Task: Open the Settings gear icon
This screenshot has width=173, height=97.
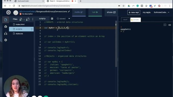Action: pyautogui.click(x=6, y=40)
